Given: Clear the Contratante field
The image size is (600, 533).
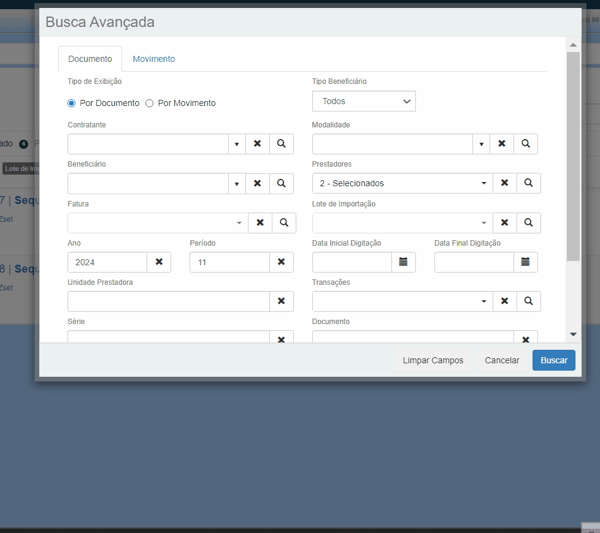Looking at the screenshot, I should (258, 144).
